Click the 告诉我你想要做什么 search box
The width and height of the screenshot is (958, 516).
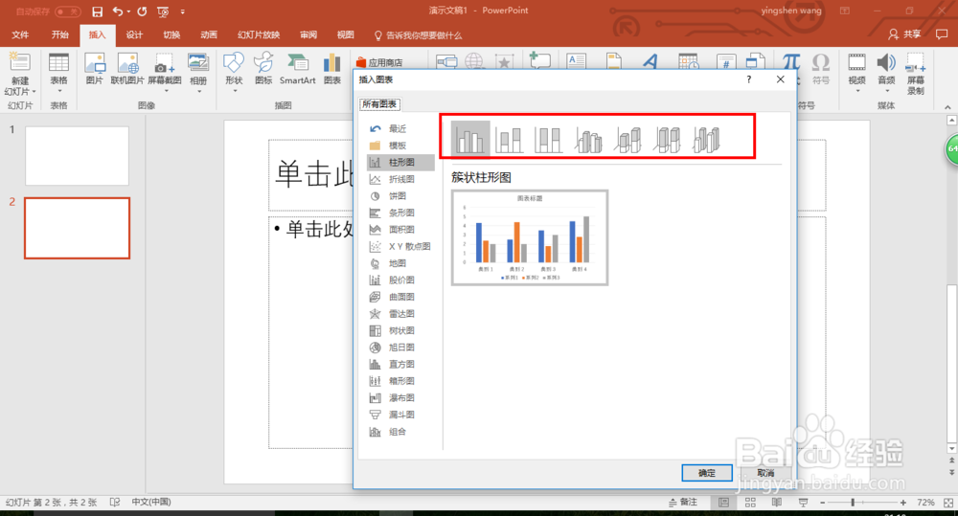(418, 35)
